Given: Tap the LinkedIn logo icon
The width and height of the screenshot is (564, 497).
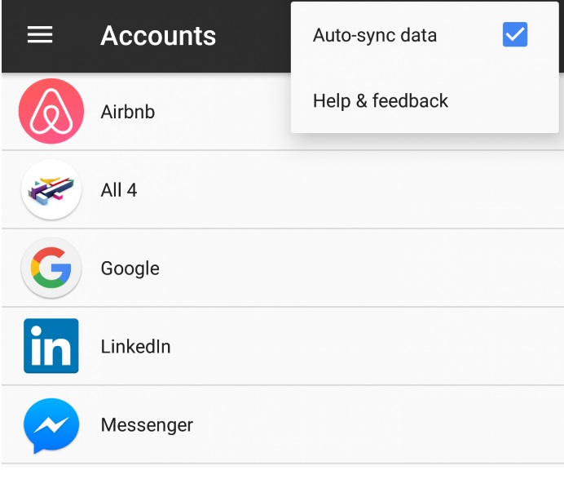Looking at the screenshot, I should (51, 346).
